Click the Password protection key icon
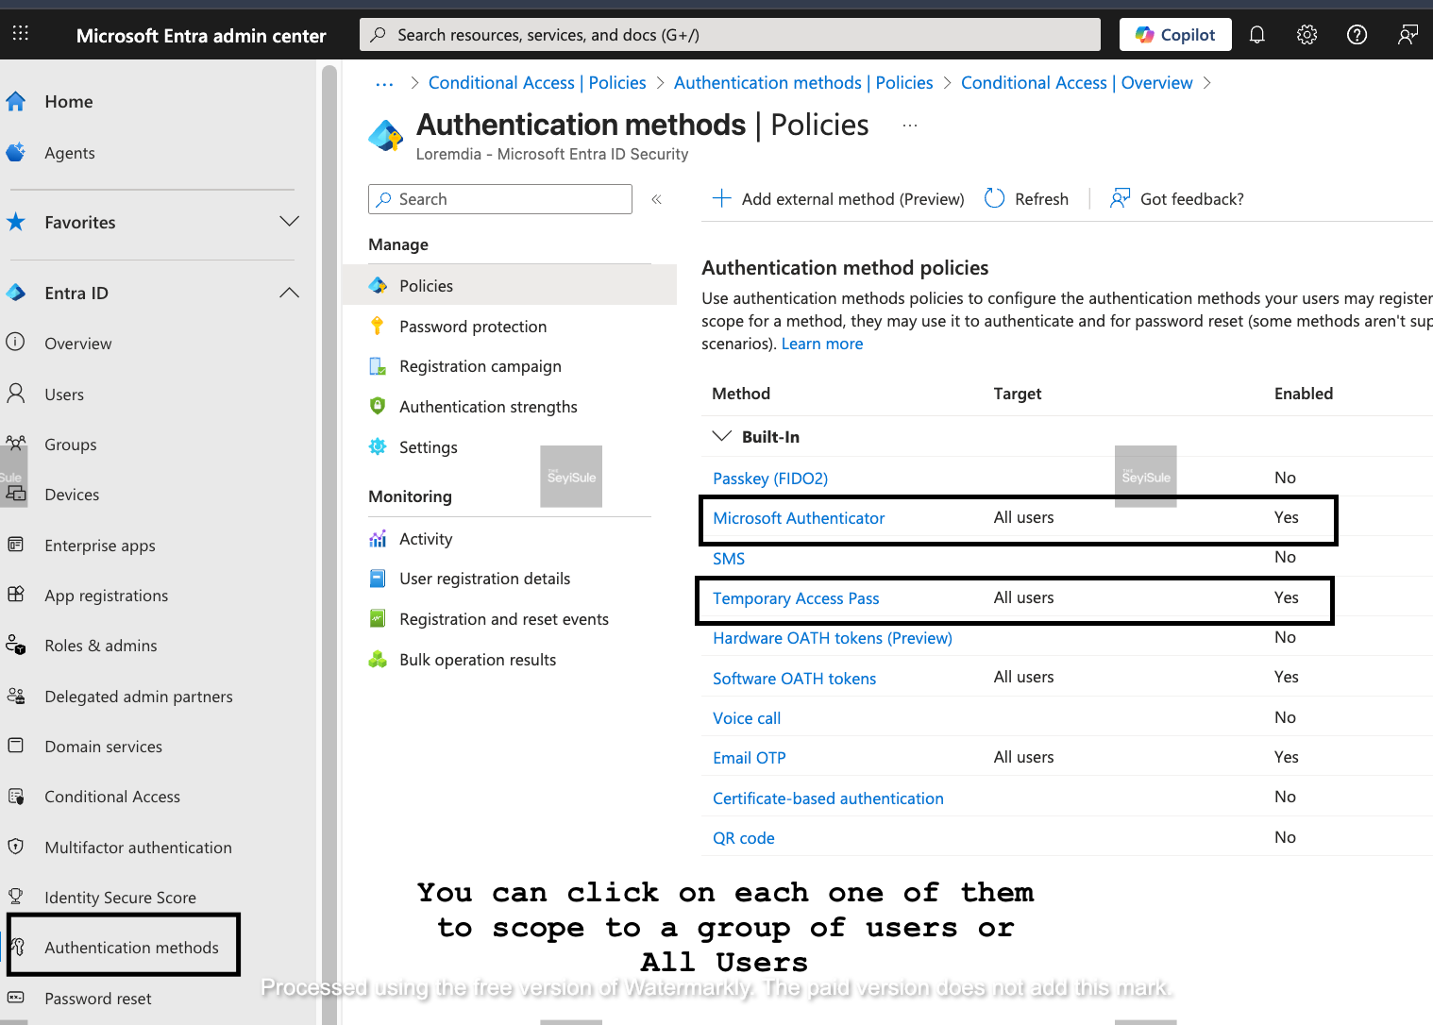The height and width of the screenshot is (1025, 1433). coord(378,326)
